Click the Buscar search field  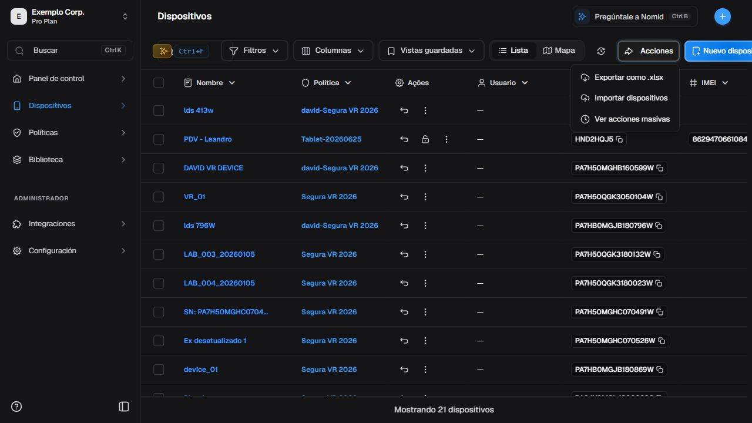70,51
